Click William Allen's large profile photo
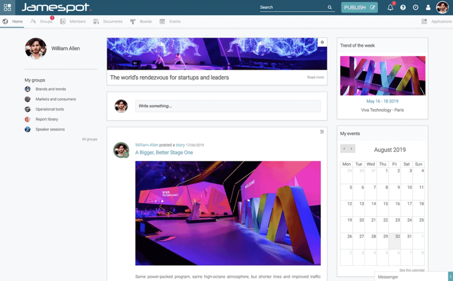 click(x=36, y=48)
